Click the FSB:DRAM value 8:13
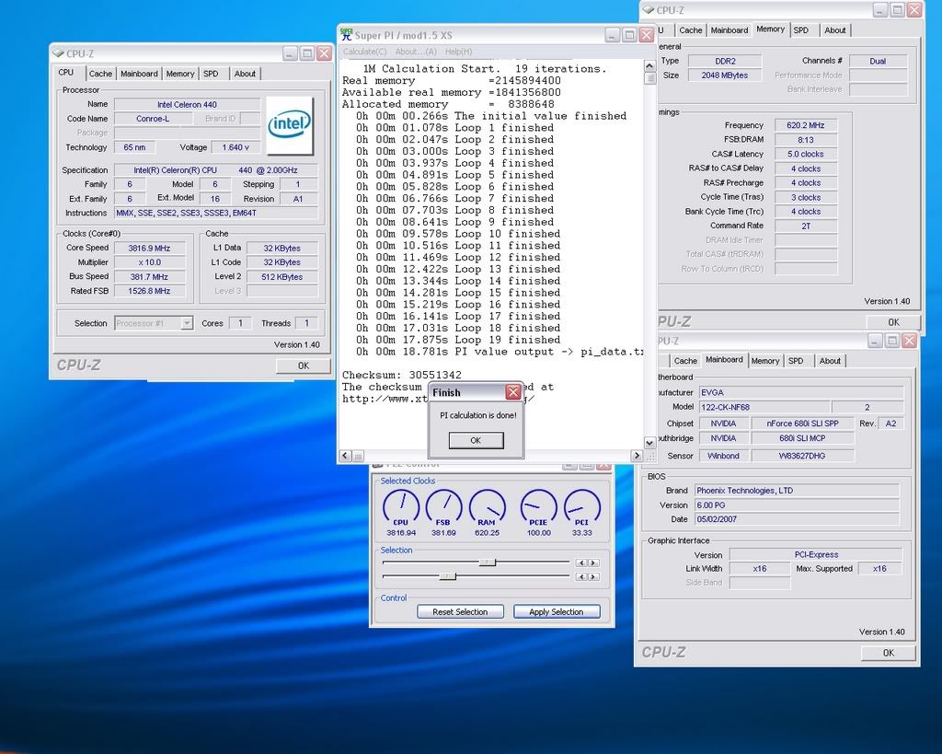 click(806, 140)
